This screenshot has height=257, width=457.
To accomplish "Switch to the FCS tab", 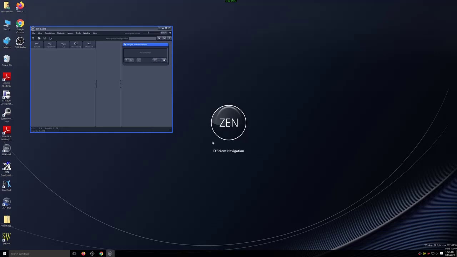I will [x=63, y=45].
